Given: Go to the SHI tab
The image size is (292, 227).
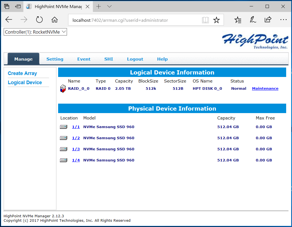Looking at the screenshot, I should (108, 59).
